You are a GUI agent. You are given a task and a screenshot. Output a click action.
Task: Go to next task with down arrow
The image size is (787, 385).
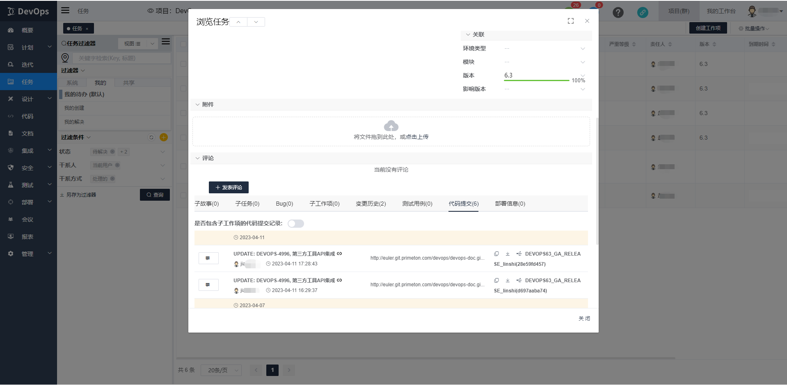pyautogui.click(x=256, y=22)
